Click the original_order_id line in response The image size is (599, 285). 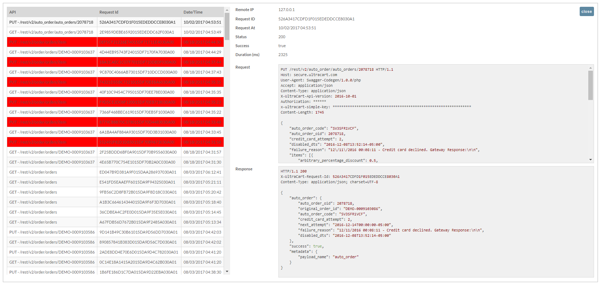pos(340,209)
